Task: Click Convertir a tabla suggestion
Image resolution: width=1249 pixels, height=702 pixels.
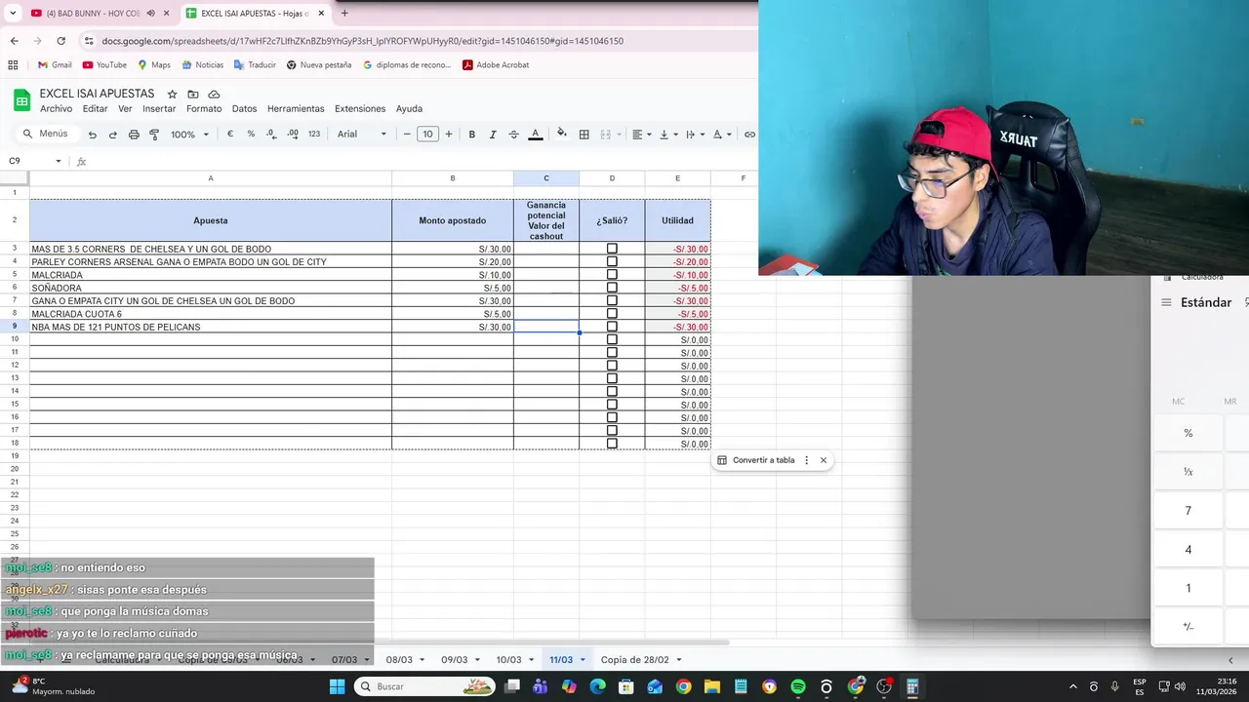Action: 756,460
